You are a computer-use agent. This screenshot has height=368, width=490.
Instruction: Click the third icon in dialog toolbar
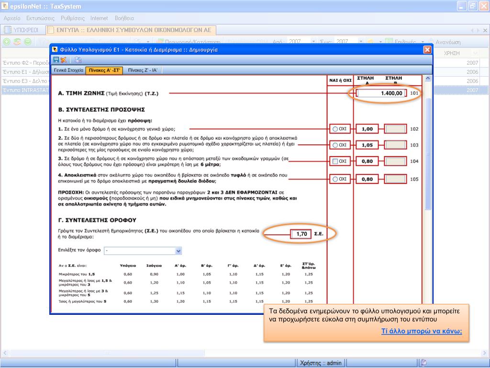(78, 60)
